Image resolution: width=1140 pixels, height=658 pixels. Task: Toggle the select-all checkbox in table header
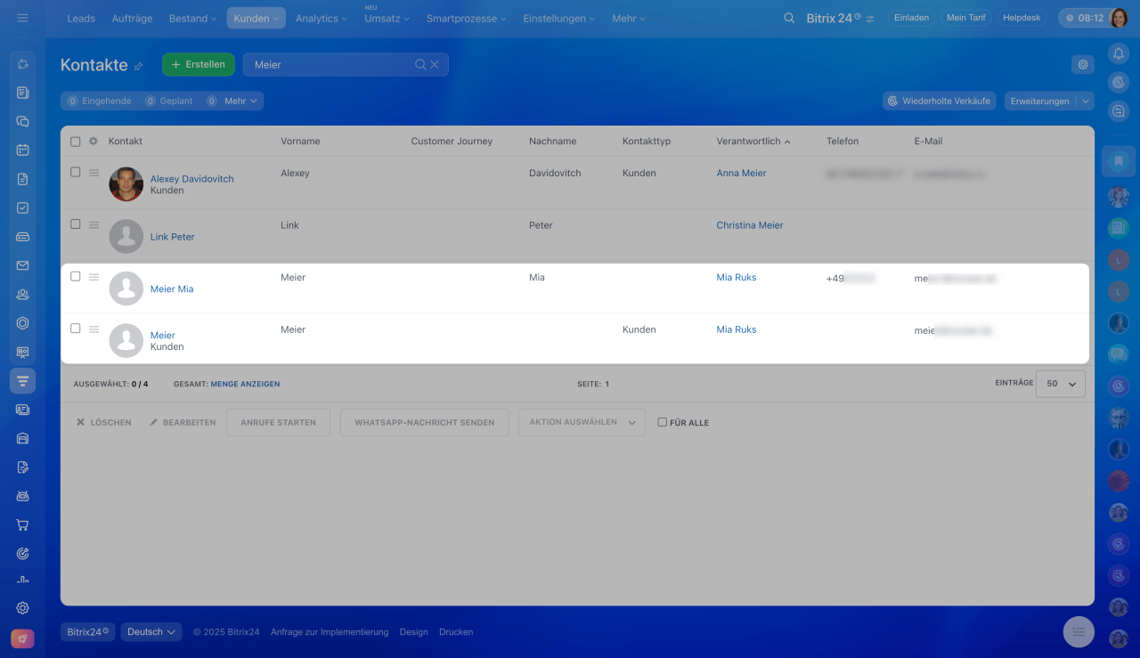76,142
